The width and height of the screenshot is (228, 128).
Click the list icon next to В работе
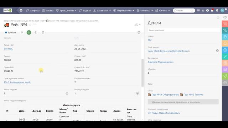22,32
